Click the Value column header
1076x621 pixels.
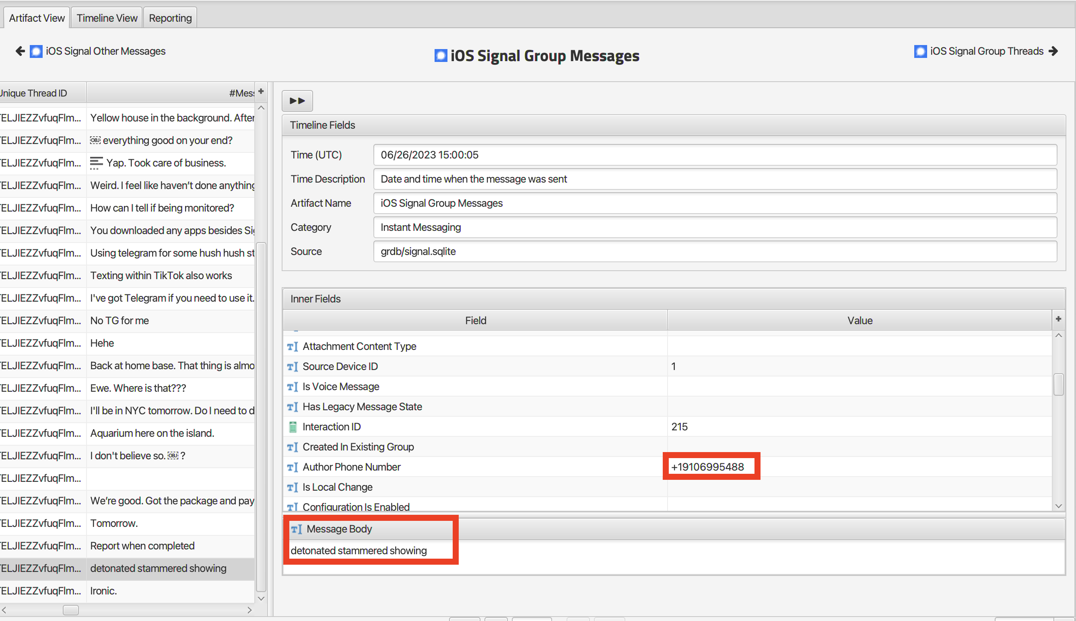click(860, 320)
